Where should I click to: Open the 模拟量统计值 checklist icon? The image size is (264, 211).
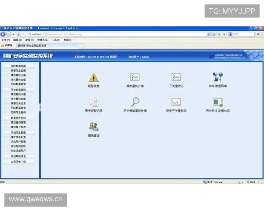(x=135, y=77)
